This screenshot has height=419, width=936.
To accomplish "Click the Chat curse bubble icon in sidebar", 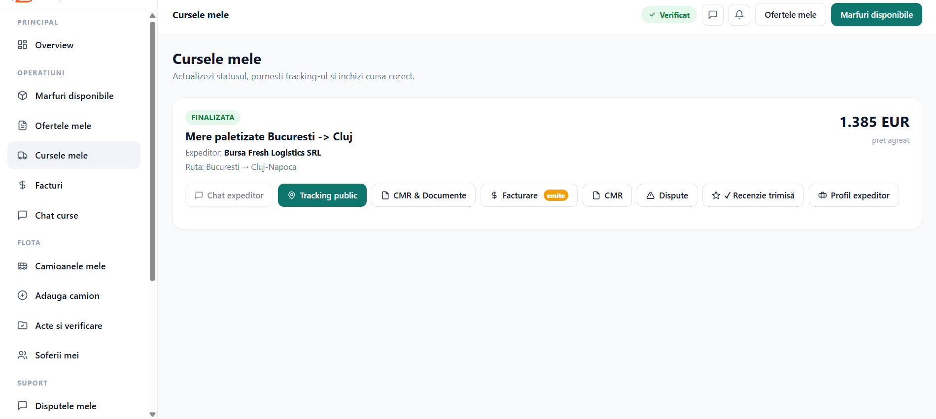I will pos(23,215).
